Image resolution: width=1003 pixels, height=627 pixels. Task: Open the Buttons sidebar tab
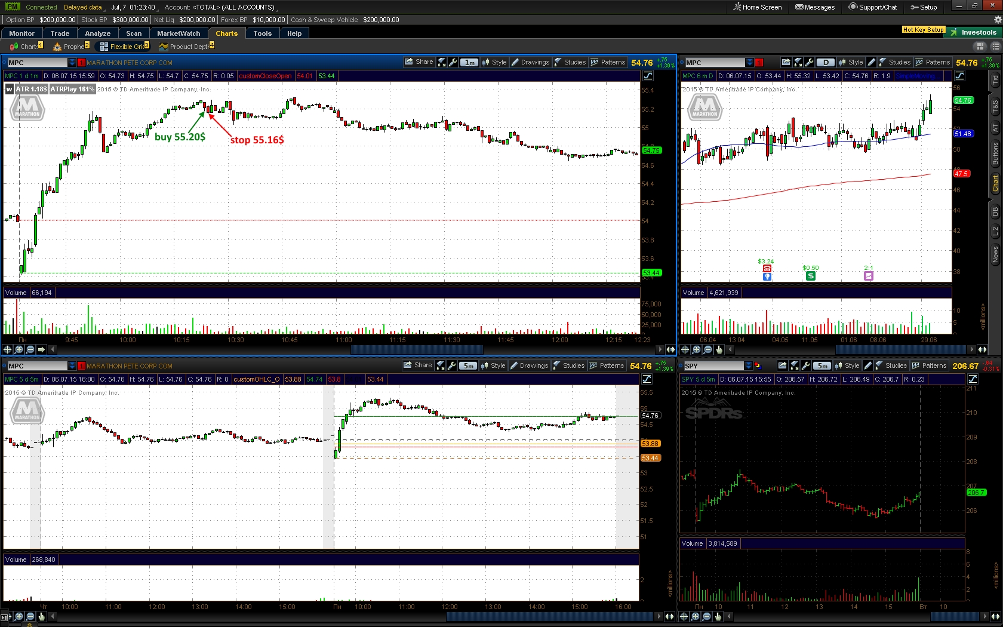[x=995, y=153]
